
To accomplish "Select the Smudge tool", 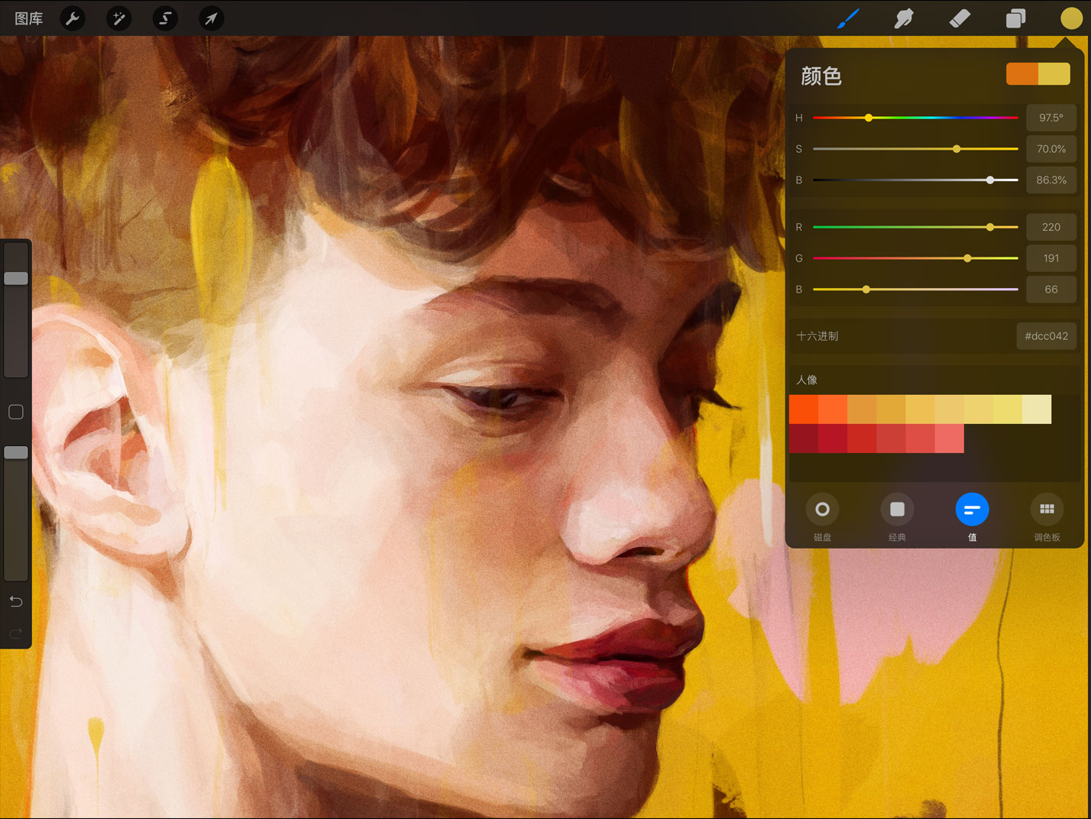I will [x=904, y=18].
